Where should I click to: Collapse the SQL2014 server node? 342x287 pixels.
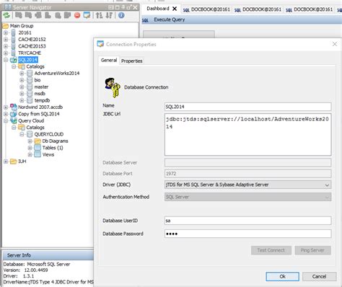coord(6,60)
